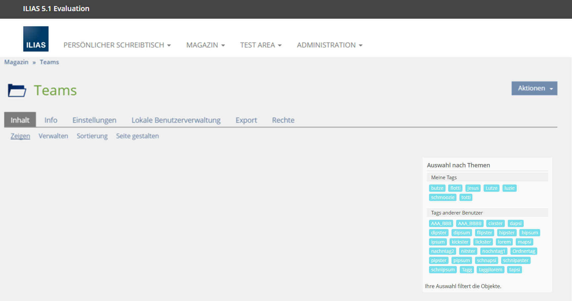Open the Sortierung sub-tab
This screenshot has height=301, width=572.
click(92, 136)
